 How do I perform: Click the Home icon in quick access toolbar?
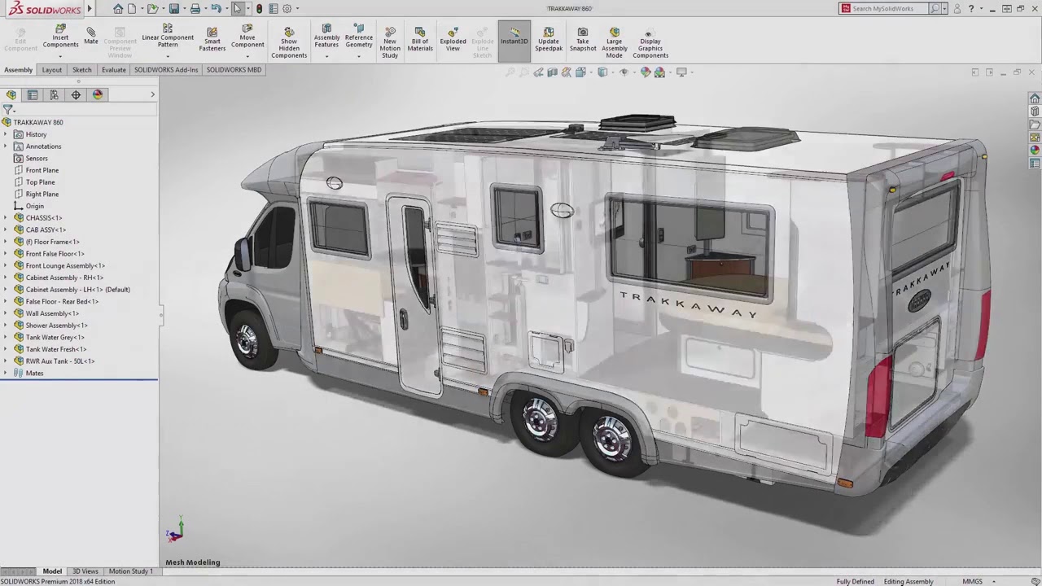[x=118, y=9]
